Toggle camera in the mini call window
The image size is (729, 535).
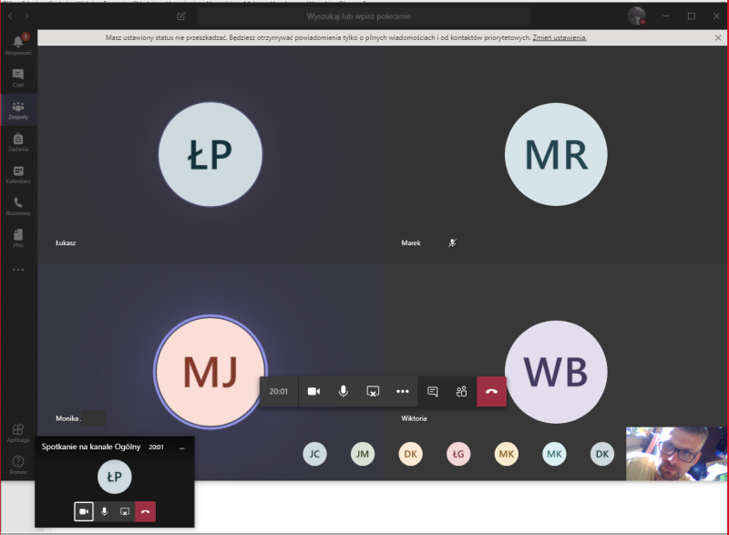click(x=84, y=511)
